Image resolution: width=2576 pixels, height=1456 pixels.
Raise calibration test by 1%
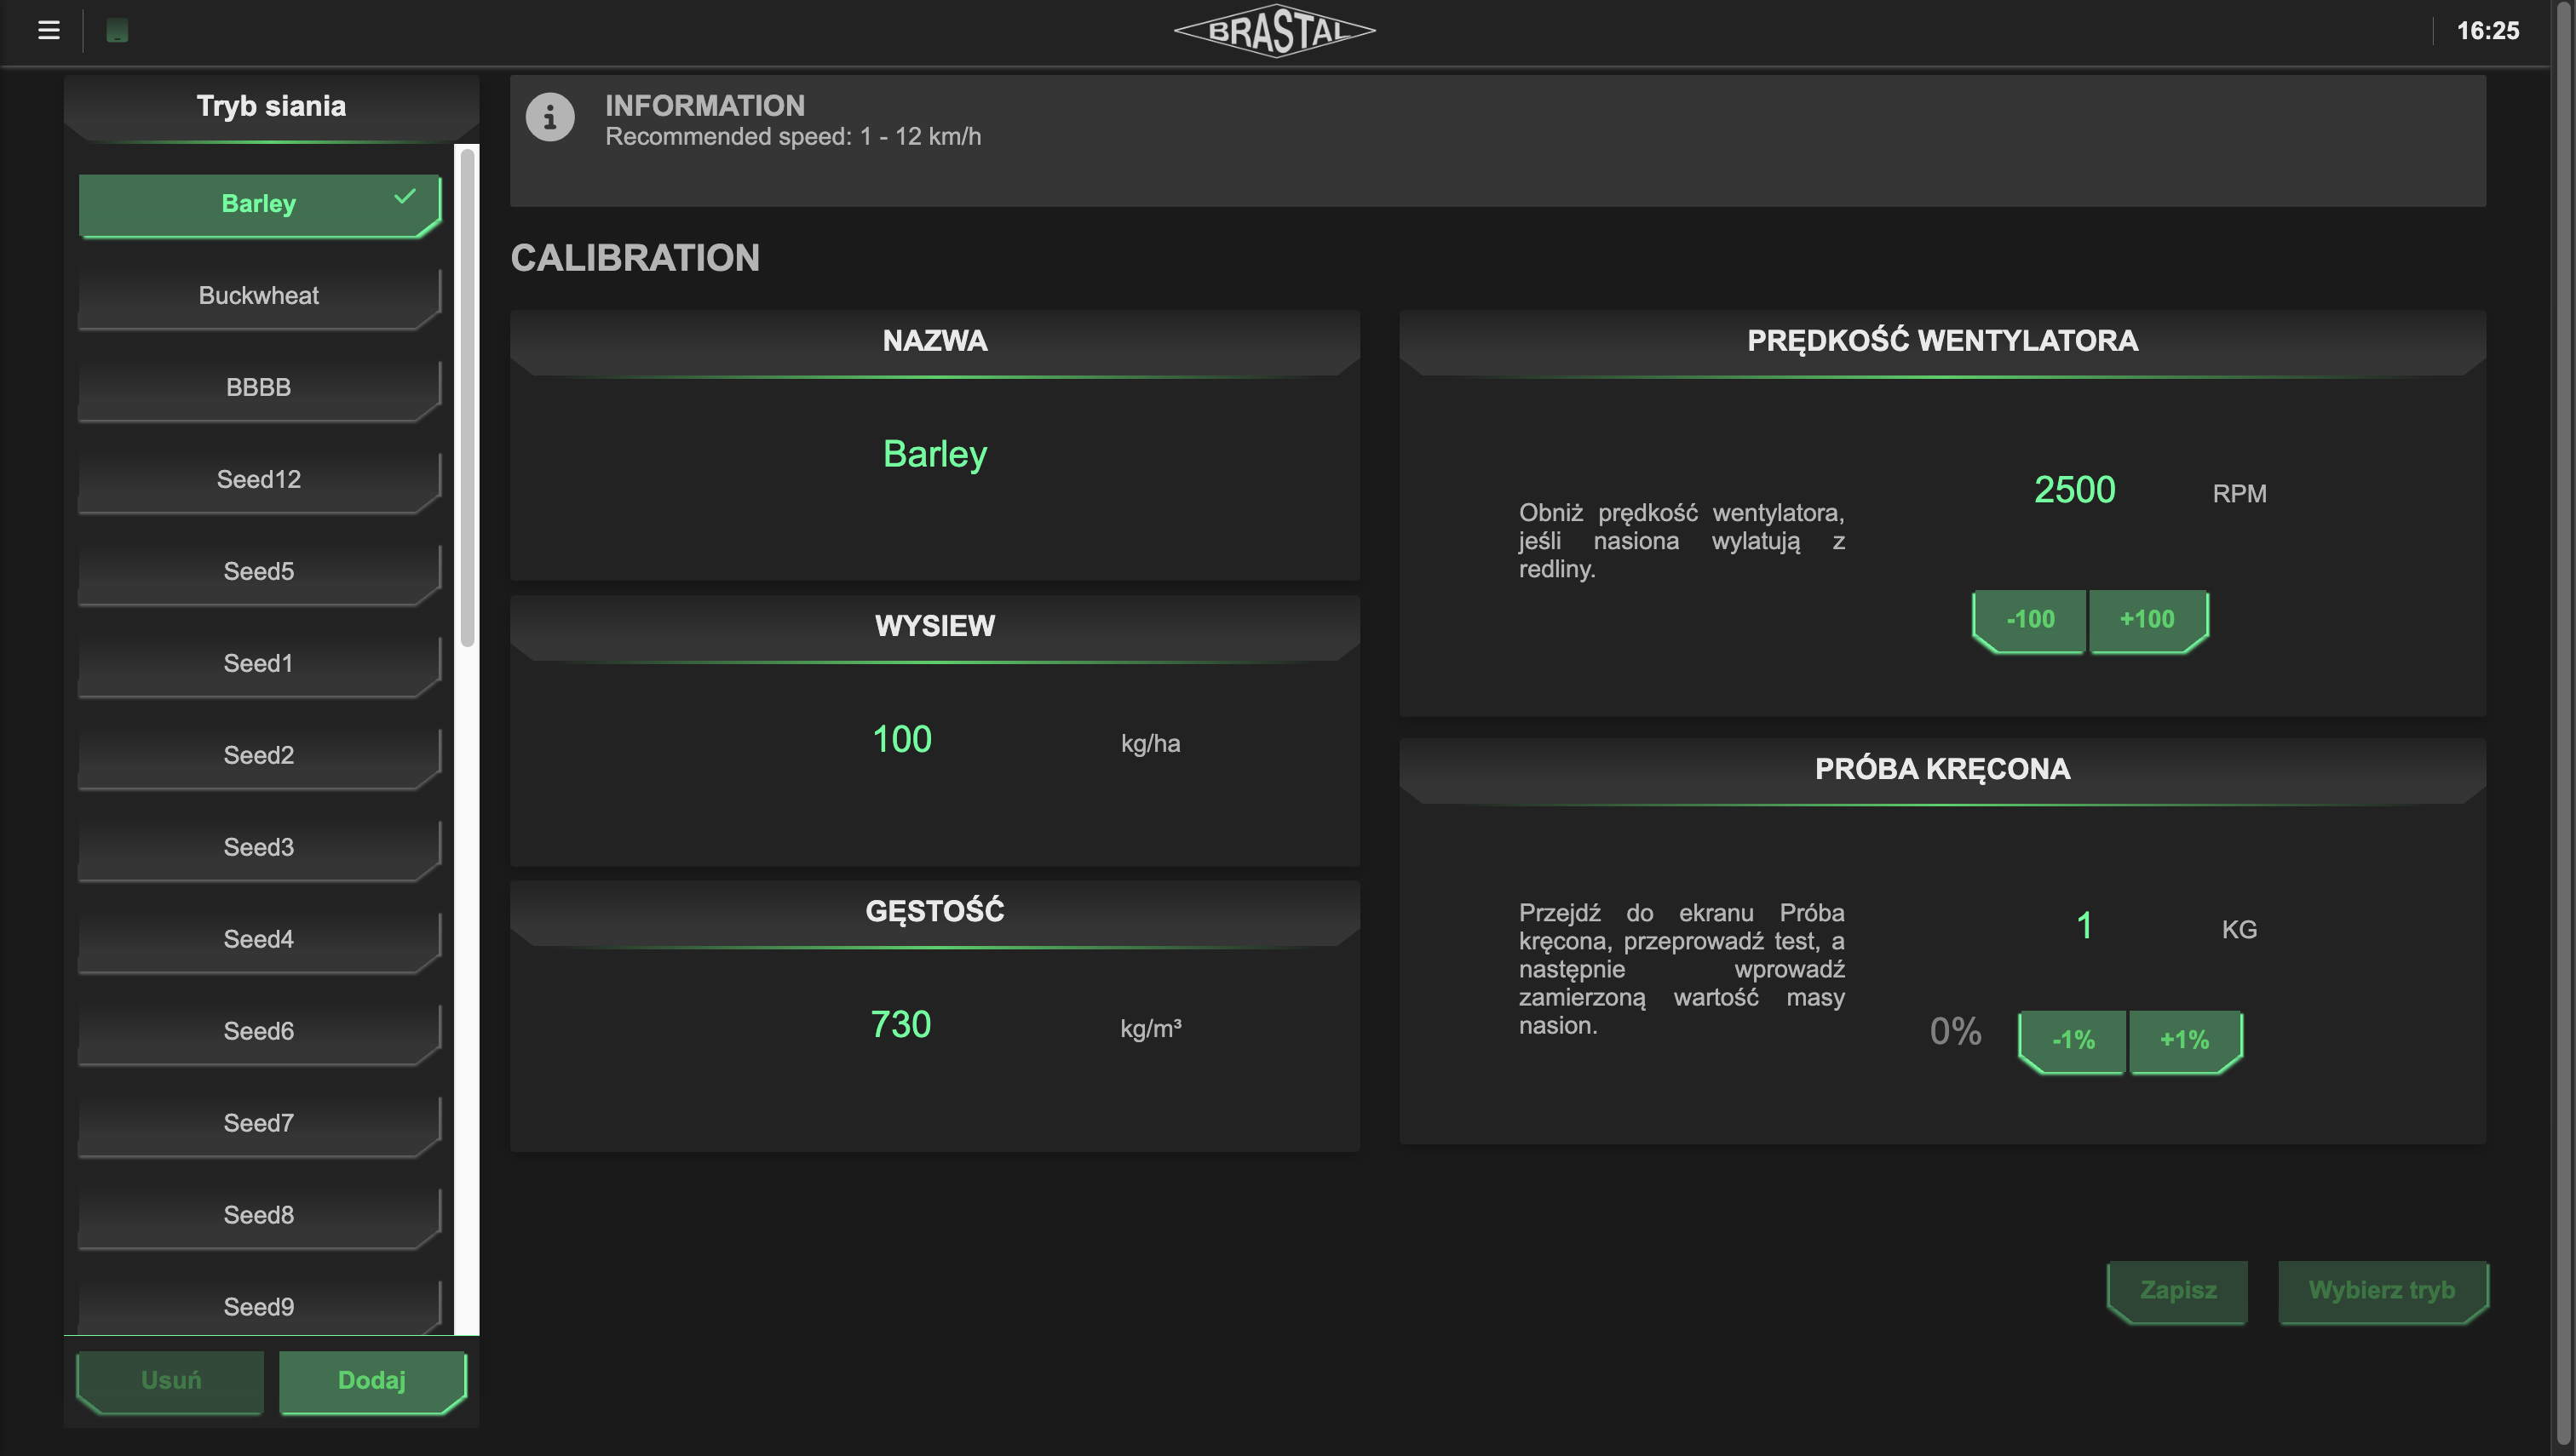tap(2184, 1040)
